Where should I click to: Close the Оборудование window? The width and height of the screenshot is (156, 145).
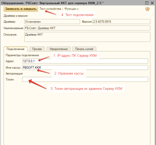[x=152, y=3]
